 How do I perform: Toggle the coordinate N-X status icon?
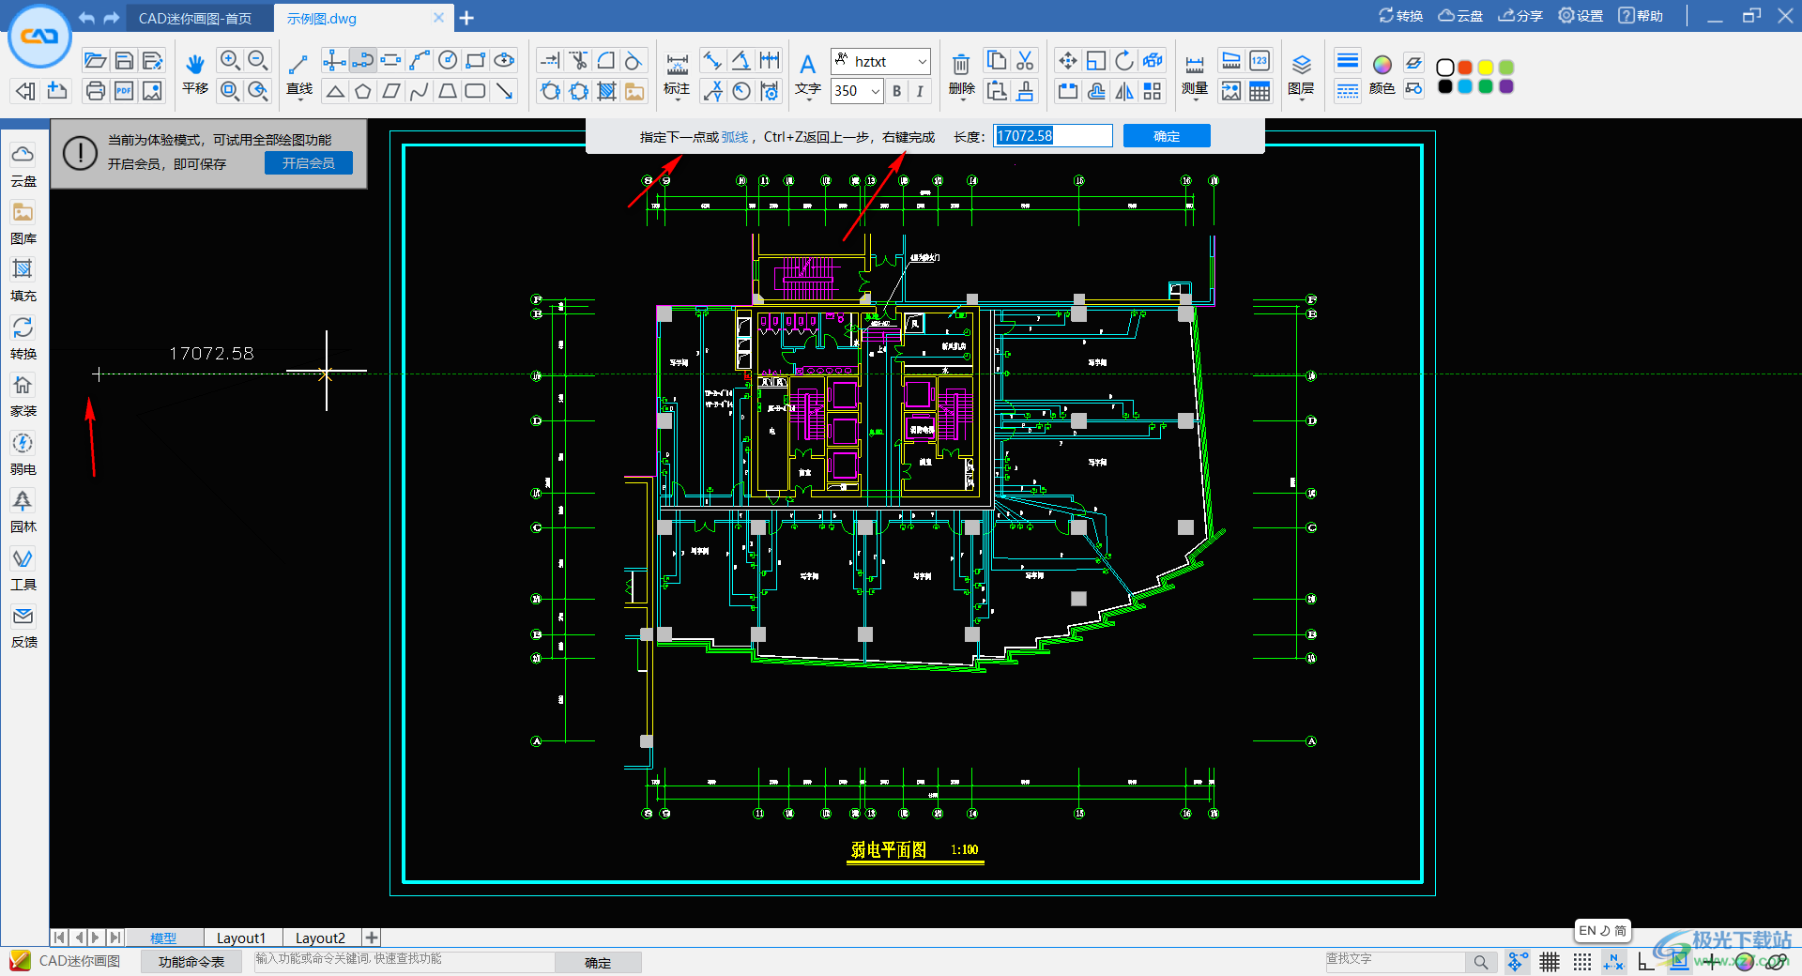tap(1613, 962)
